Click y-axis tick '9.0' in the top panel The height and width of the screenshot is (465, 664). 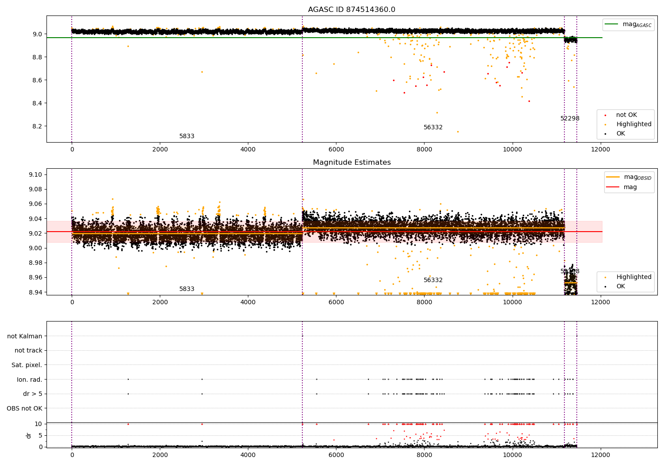pyautogui.click(x=38, y=34)
